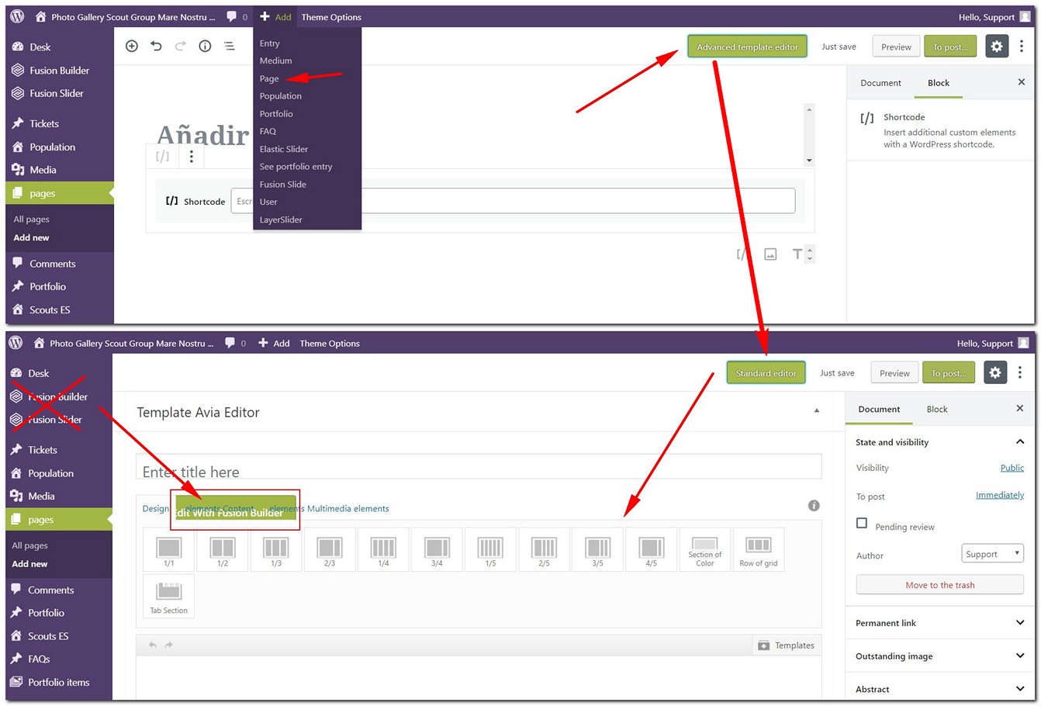Select the 3/5 column layout element
Image resolution: width=1041 pixels, height=706 pixels.
coord(597,550)
